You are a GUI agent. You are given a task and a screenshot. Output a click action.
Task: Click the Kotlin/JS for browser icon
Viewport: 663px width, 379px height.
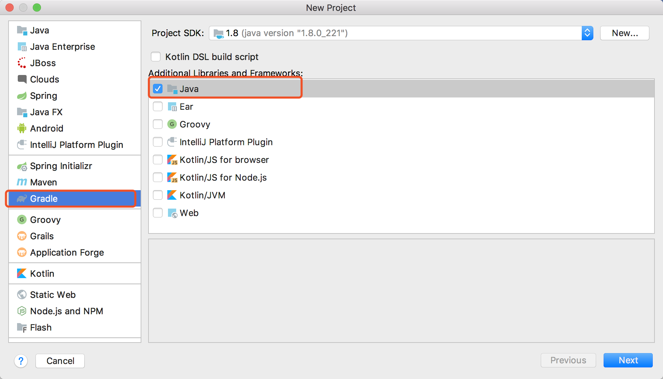coord(172,160)
